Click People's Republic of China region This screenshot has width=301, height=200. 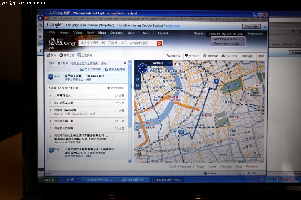tap(226, 34)
